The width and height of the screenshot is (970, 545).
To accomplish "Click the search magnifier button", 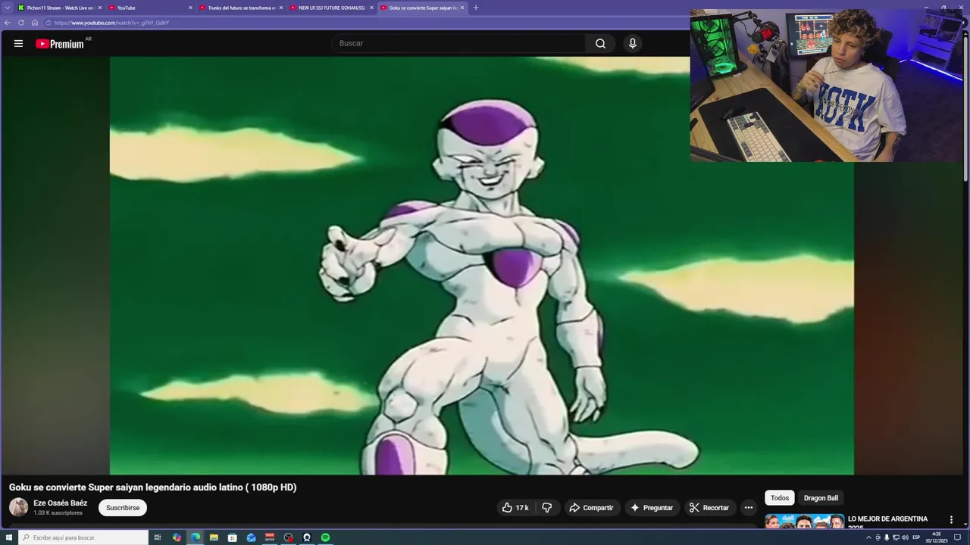I will click(600, 43).
